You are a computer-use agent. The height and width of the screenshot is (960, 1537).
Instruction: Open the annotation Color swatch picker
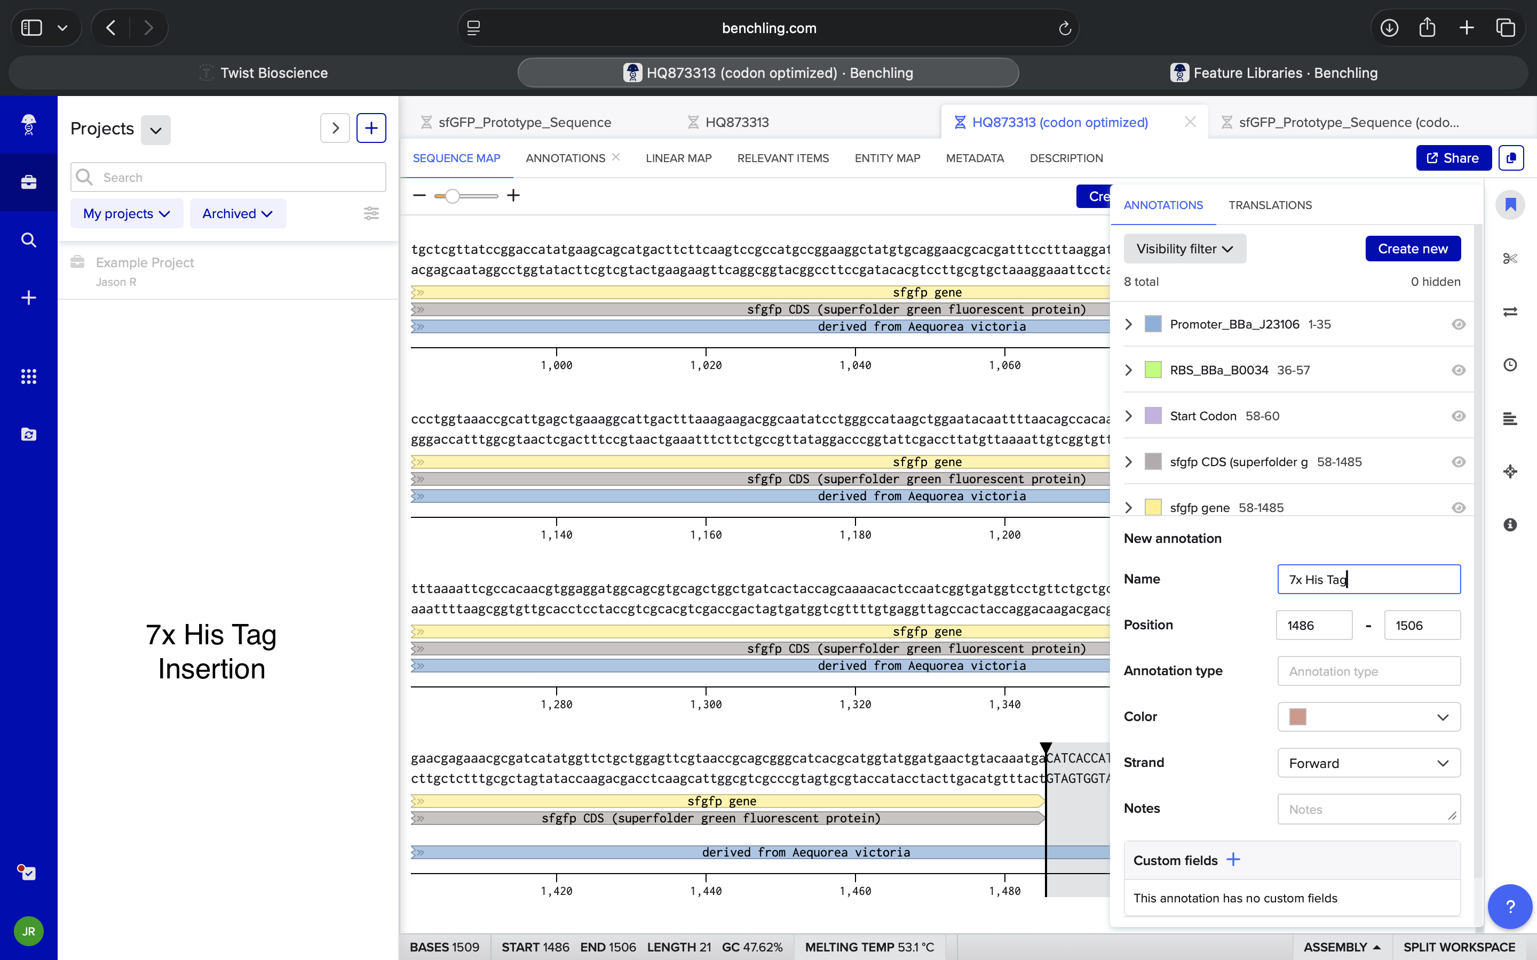pos(1369,717)
